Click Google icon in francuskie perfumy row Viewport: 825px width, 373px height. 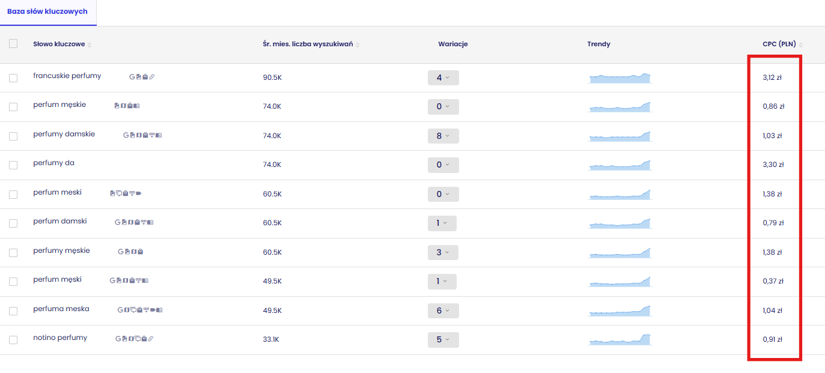coord(132,77)
